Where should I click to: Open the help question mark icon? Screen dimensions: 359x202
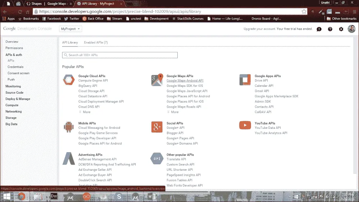(x=330, y=29)
